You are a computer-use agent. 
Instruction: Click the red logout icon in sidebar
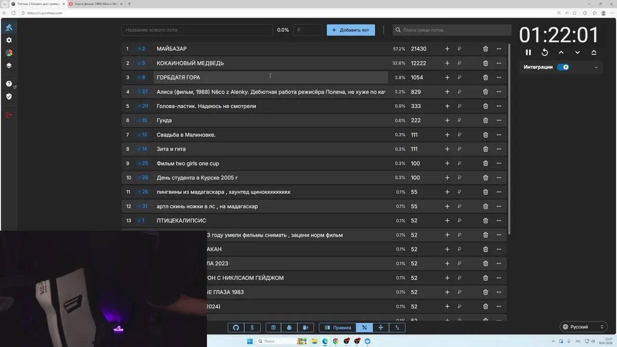[x=9, y=115]
